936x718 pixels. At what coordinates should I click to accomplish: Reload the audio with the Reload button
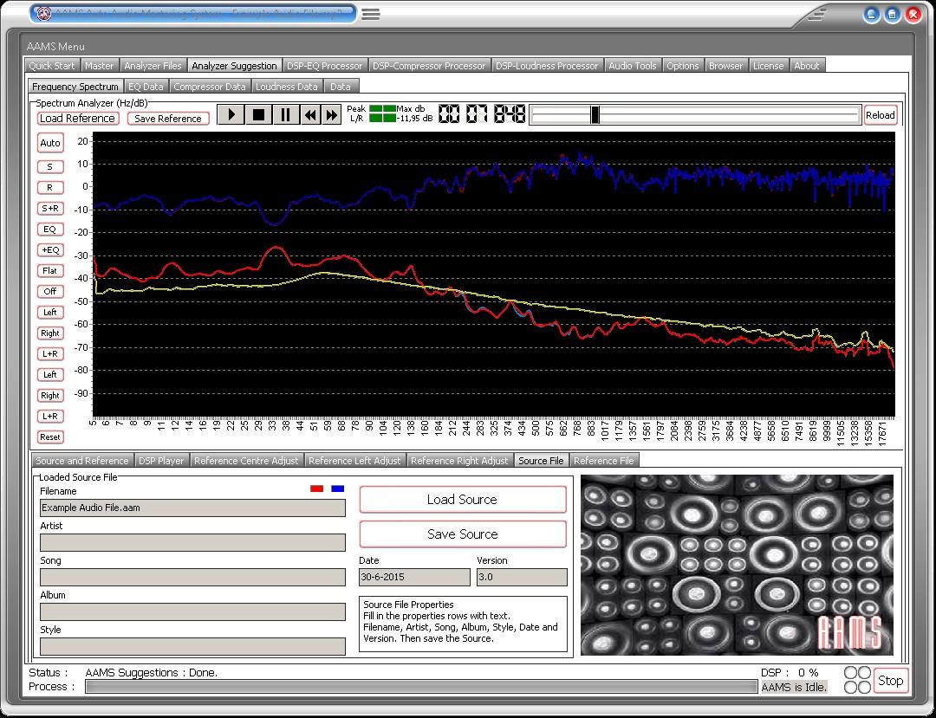(880, 115)
